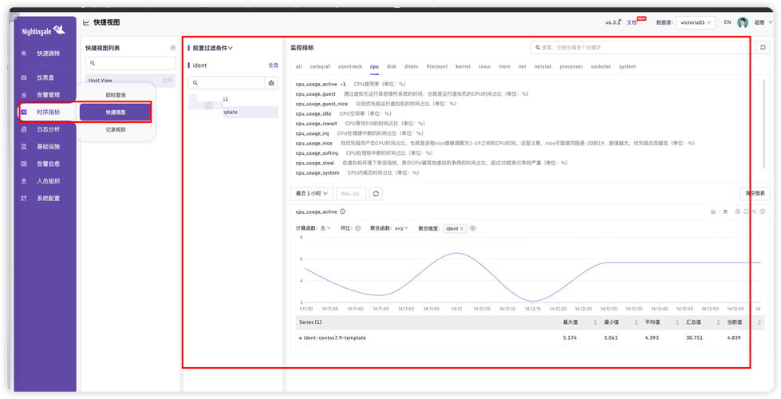Select the table view chart icon
The image size is (781, 399).
click(725, 211)
